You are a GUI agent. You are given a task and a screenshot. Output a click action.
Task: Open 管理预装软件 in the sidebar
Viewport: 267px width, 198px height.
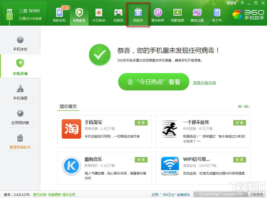pos(20,141)
